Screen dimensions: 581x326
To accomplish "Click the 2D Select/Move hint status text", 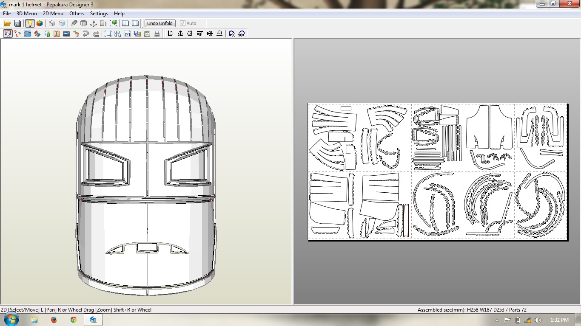I will (76, 310).
